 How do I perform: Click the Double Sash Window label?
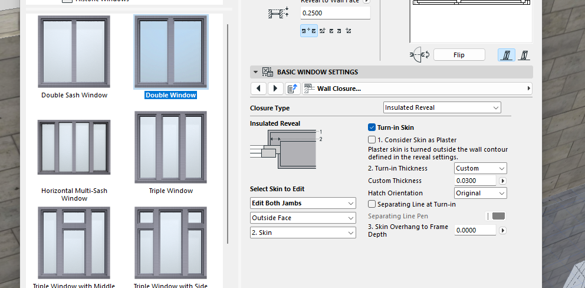tap(74, 95)
